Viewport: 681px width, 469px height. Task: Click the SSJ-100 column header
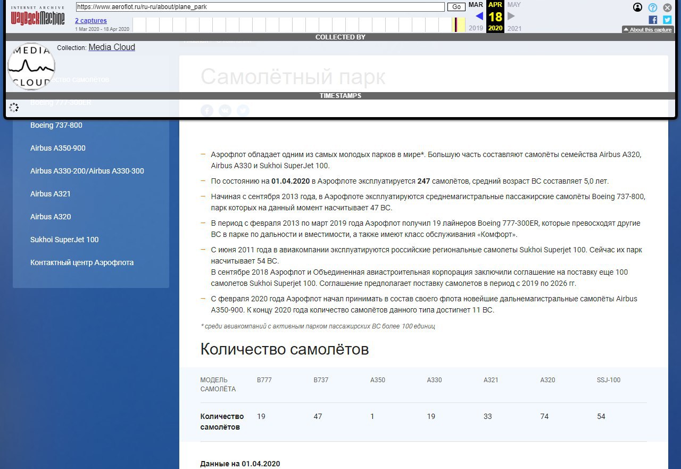click(x=609, y=380)
